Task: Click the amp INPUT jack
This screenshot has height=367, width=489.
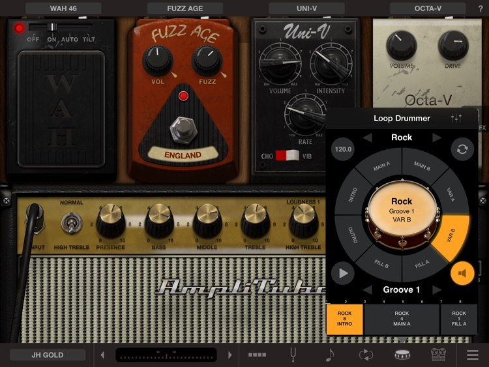Action: click(36, 218)
